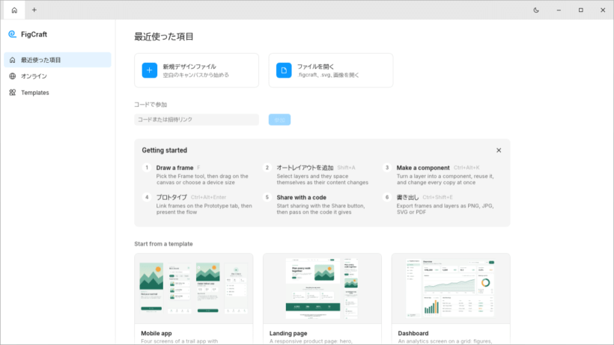Select the オートレイアウトを追加 step
Image resolution: width=614 pixels, height=345 pixels.
point(319,175)
